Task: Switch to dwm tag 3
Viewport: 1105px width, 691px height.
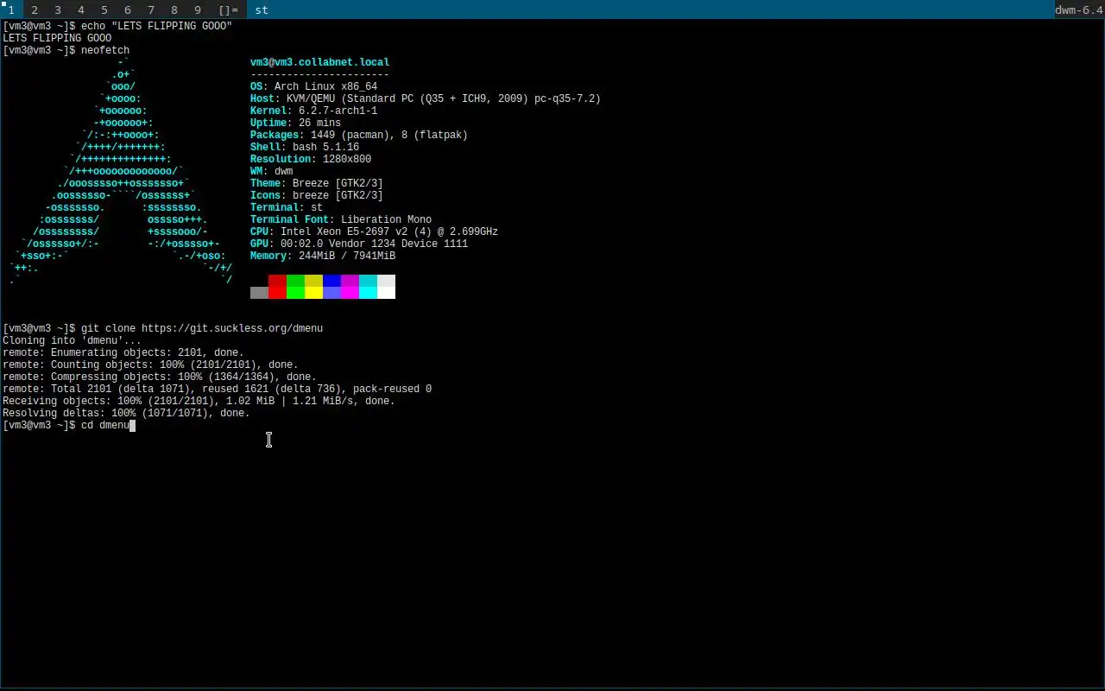Action: [x=58, y=10]
